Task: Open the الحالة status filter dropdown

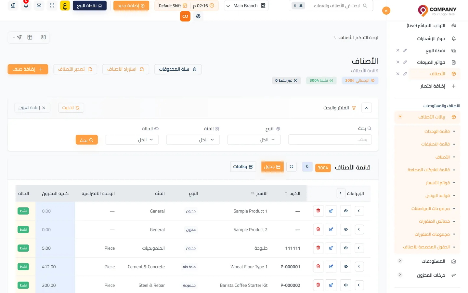Action: (x=132, y=140)
